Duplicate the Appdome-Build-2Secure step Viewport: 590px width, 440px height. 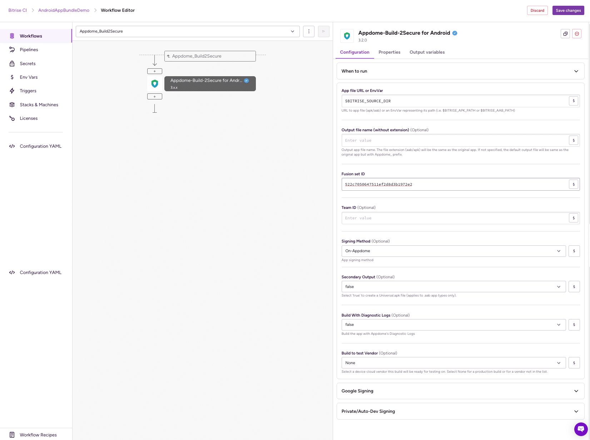tap(565, 34)
